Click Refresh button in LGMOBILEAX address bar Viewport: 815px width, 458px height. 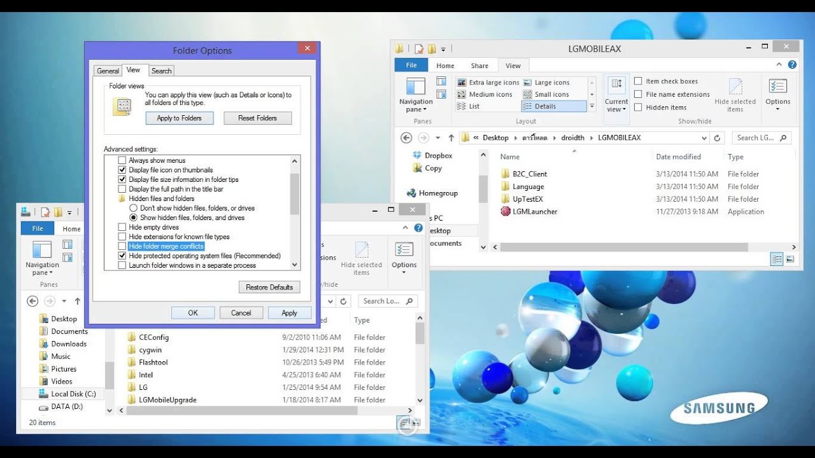click(x=718, y=137)
